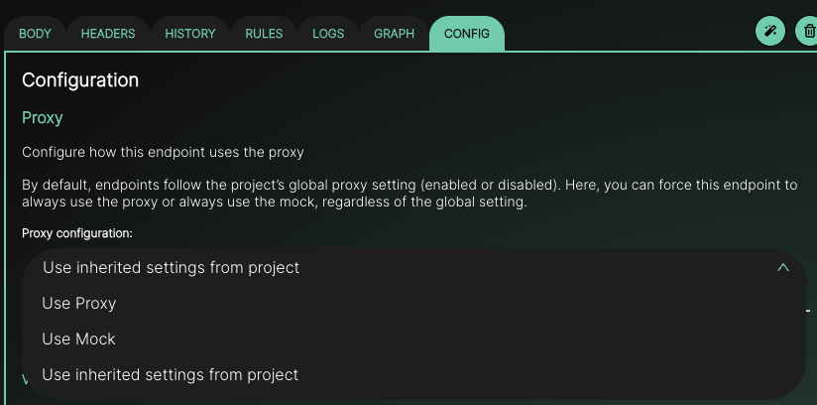View the LOGS tab
This screenshot has width=817, height=405.
[x=328, y=34]
